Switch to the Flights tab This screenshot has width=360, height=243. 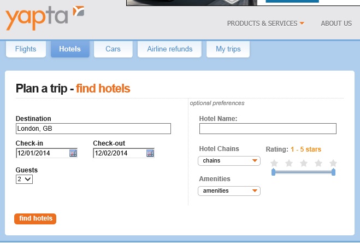tap(26, 49)
